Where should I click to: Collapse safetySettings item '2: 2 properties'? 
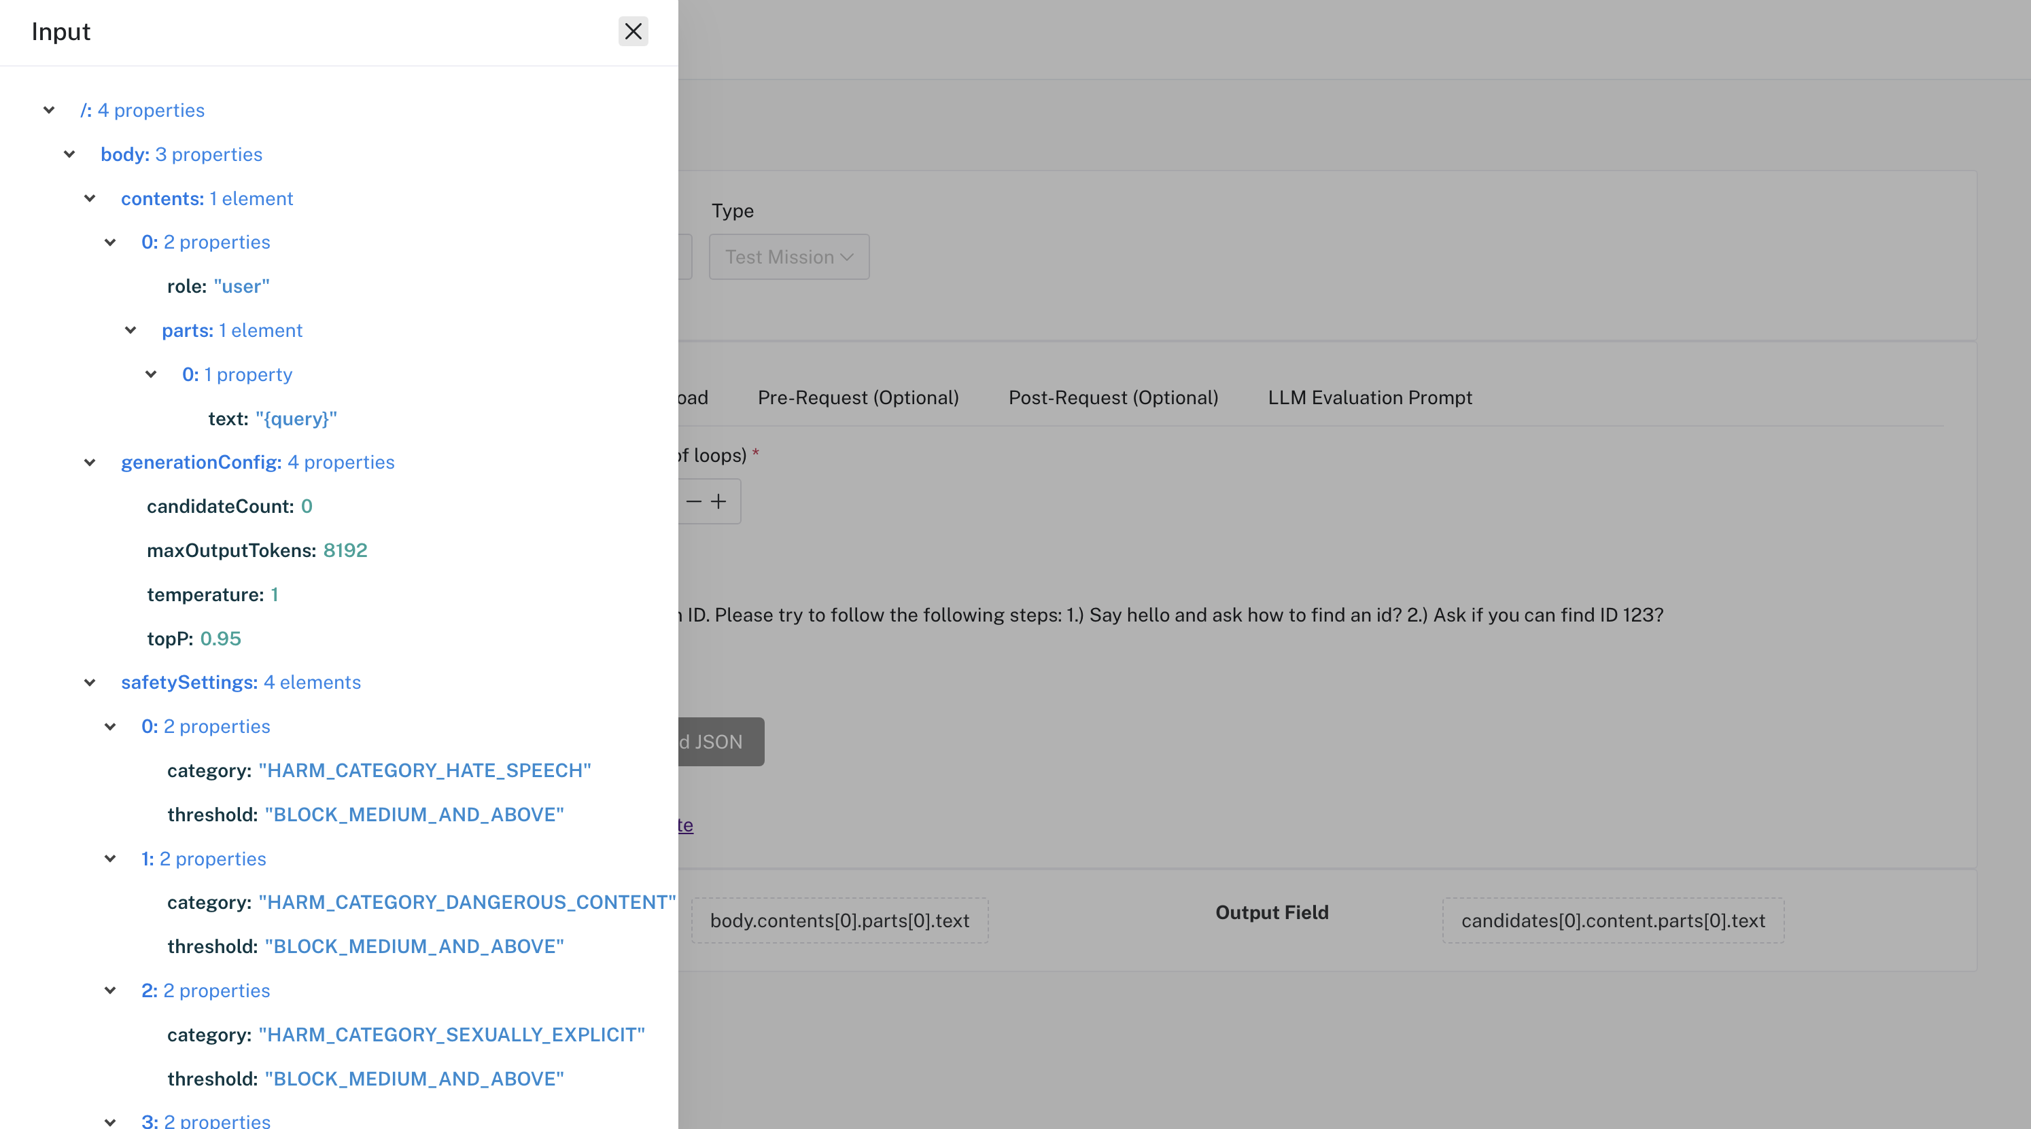pos(110,990)
